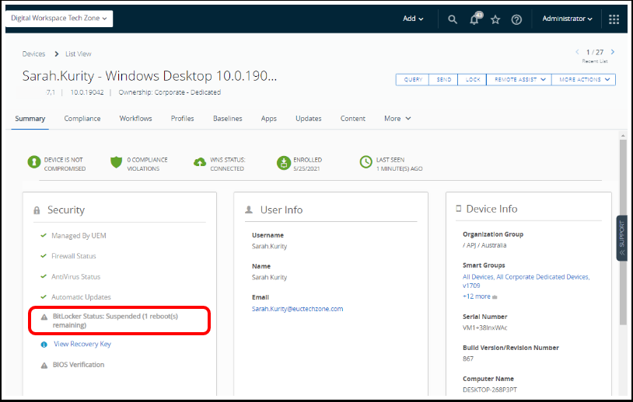This screenshot has width=633, height=402.
Task: Click the search magnifier icon
Action: tap(453, 19)
